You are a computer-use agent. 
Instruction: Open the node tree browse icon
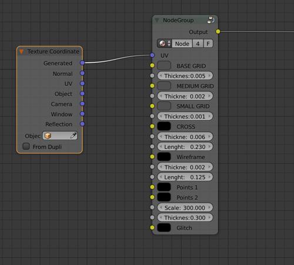coord(165,44)
